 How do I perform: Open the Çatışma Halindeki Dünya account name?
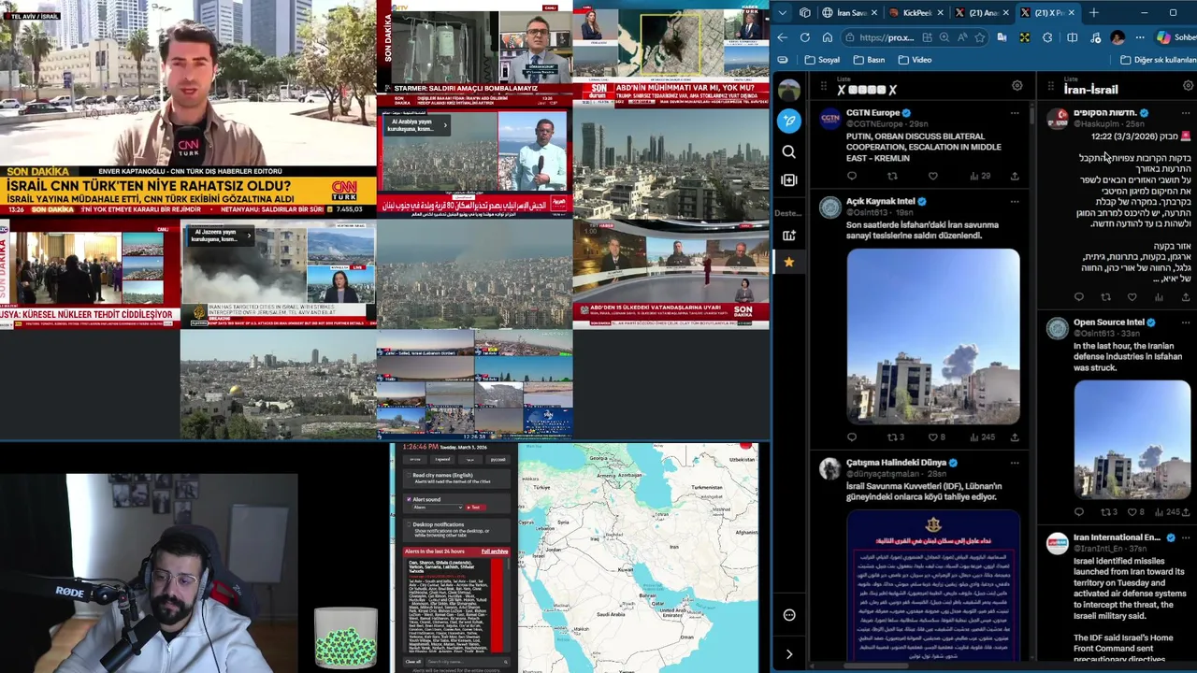896,463
